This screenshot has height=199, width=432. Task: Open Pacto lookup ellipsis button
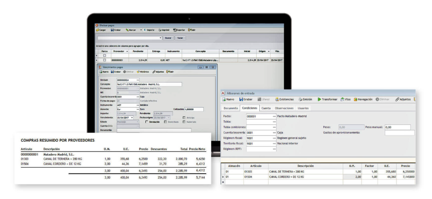tap(274, 116)
